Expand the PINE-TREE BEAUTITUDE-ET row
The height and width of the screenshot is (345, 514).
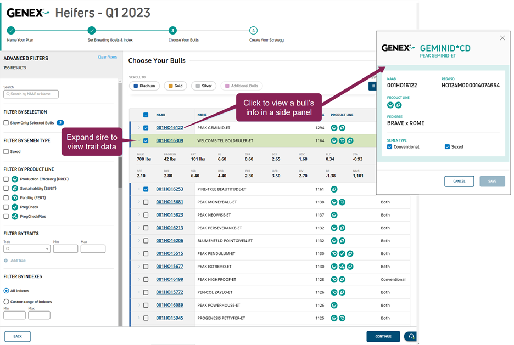click(x=139, y=189)
